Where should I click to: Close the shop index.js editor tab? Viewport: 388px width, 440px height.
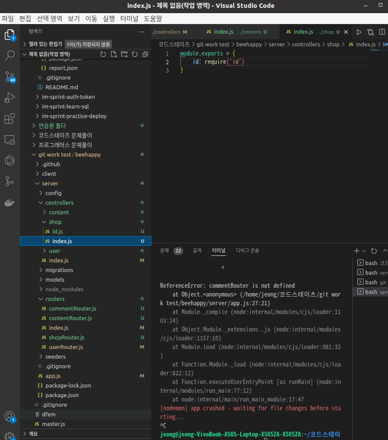[x=346, y=32]
